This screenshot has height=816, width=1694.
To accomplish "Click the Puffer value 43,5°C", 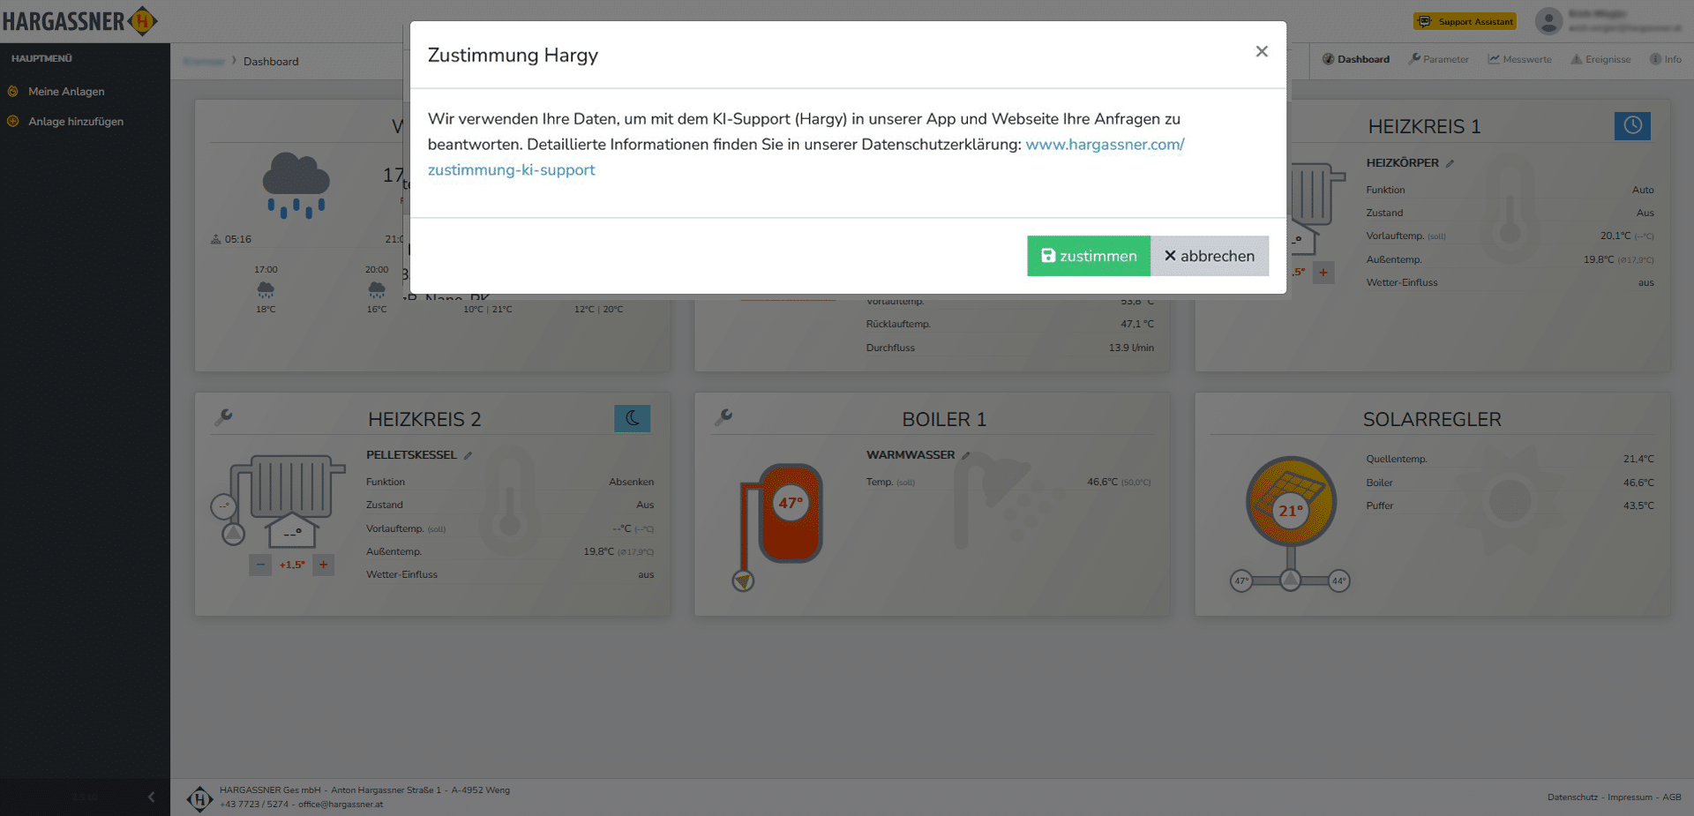I will (x=1638, y=506).
